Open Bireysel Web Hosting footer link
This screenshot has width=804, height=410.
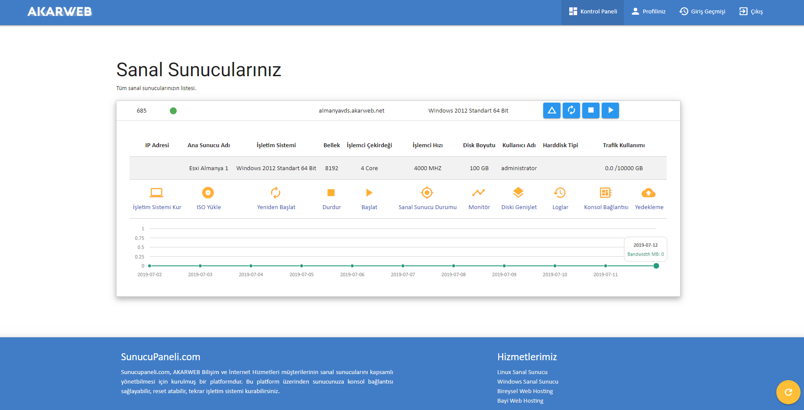pyautogui.click(x=525, y=391)
